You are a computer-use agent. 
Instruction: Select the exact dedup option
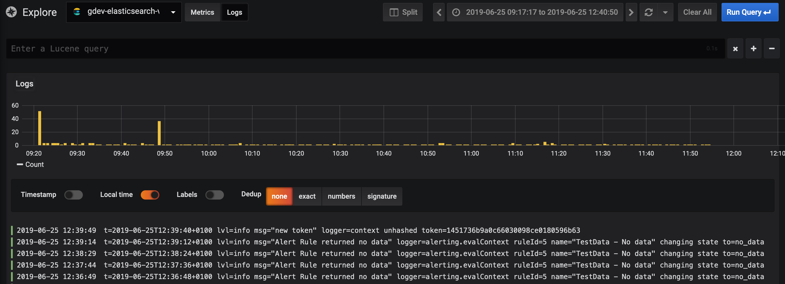point(307,196)
